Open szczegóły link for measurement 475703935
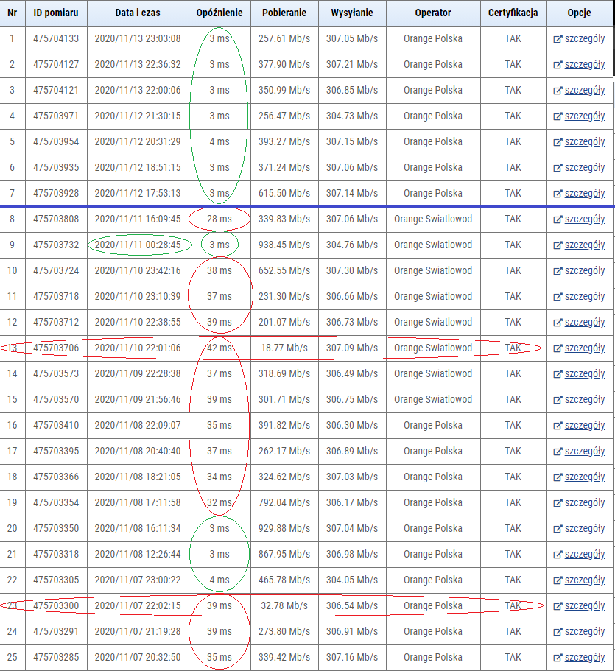 (x=585, y=167)
